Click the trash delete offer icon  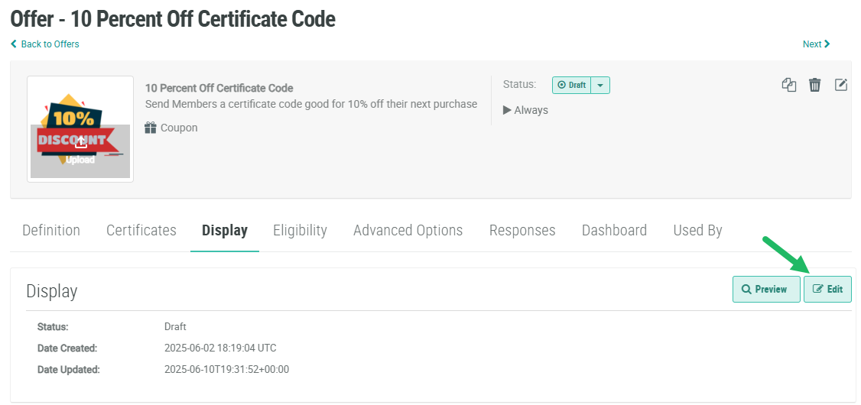(x=815, y=85)
